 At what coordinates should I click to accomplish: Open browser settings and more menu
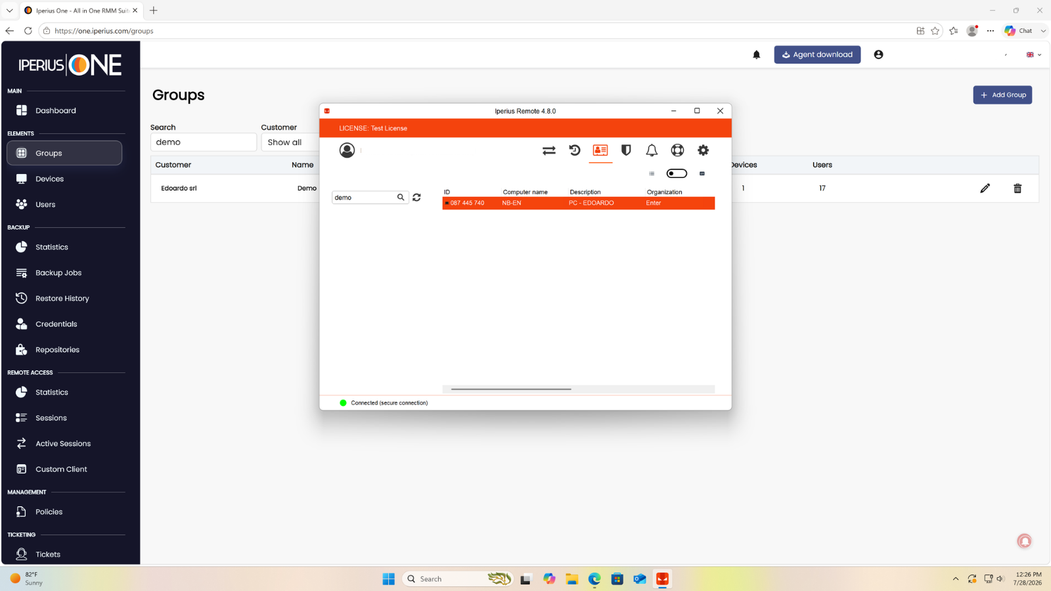991,31
